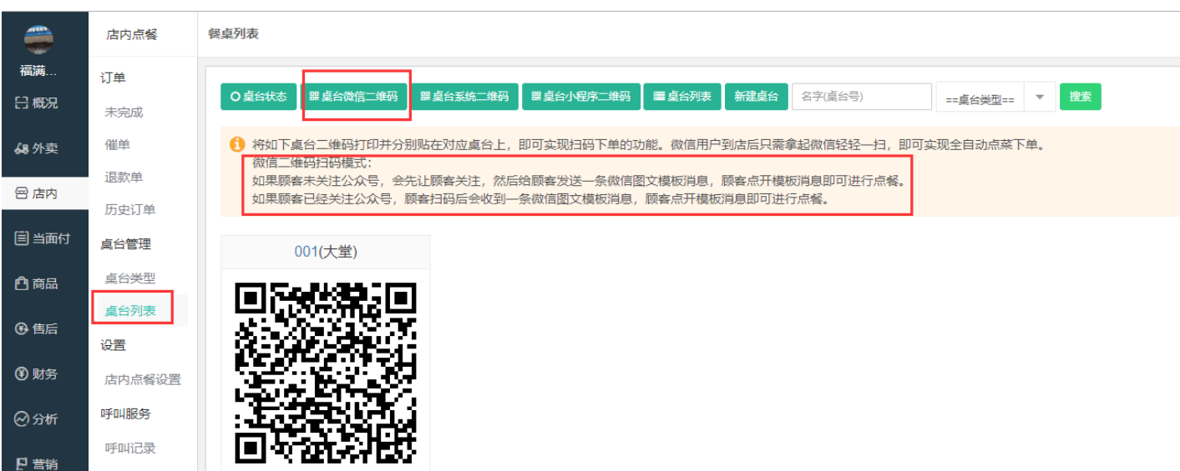This screenshot has height=471, width=1180.
Task: Open the 分析 analytics section
Action: pos(37,418)
